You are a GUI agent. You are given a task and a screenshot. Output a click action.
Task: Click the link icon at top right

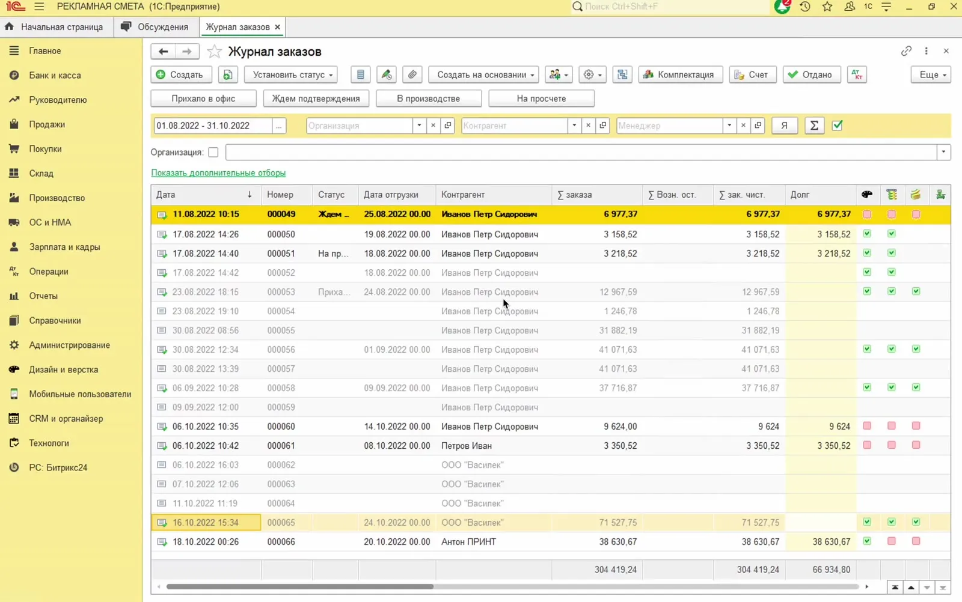(x=906, y=51)
